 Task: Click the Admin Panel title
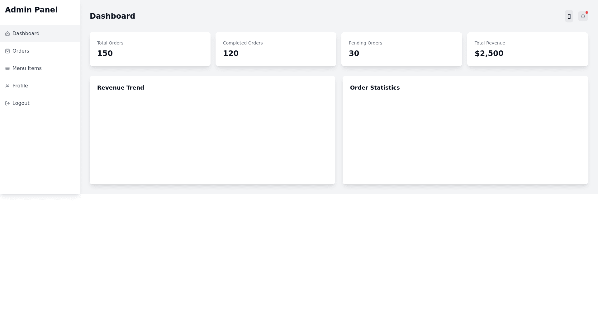(31, 10)
